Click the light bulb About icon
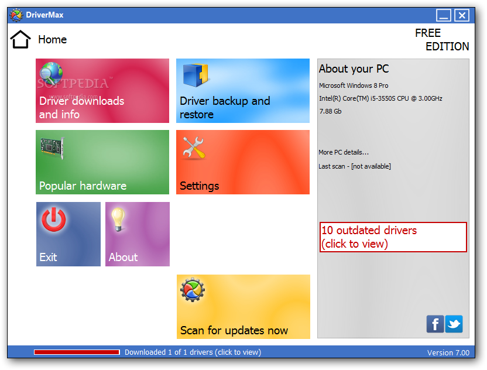The width and height of the screenshot is (487, 370). pyautogui.click(x=118, y=220)
